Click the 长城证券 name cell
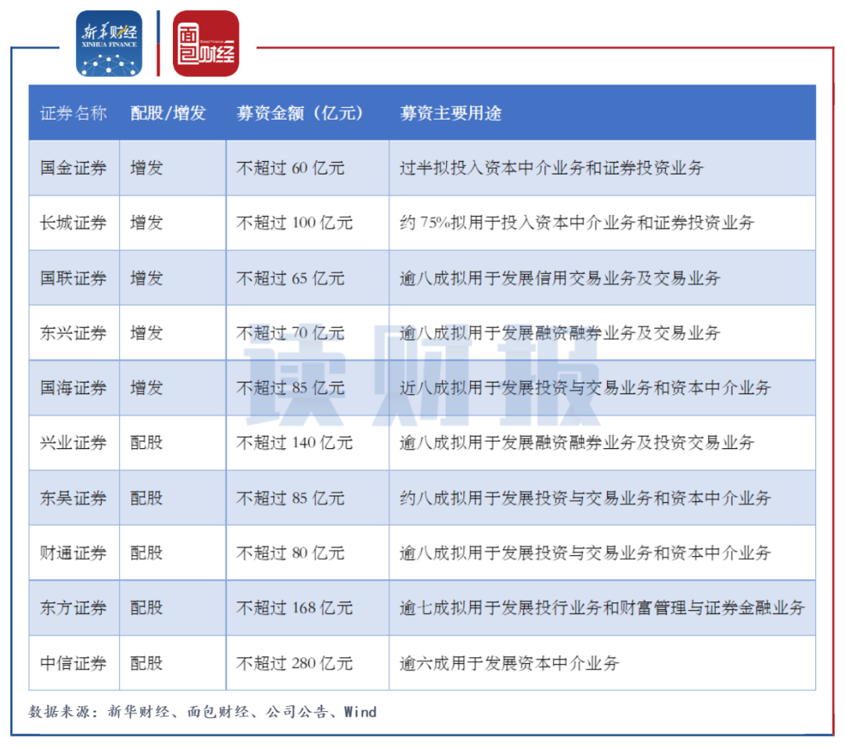The width and height of the screenshot is (845, 747). pos(74,223)
